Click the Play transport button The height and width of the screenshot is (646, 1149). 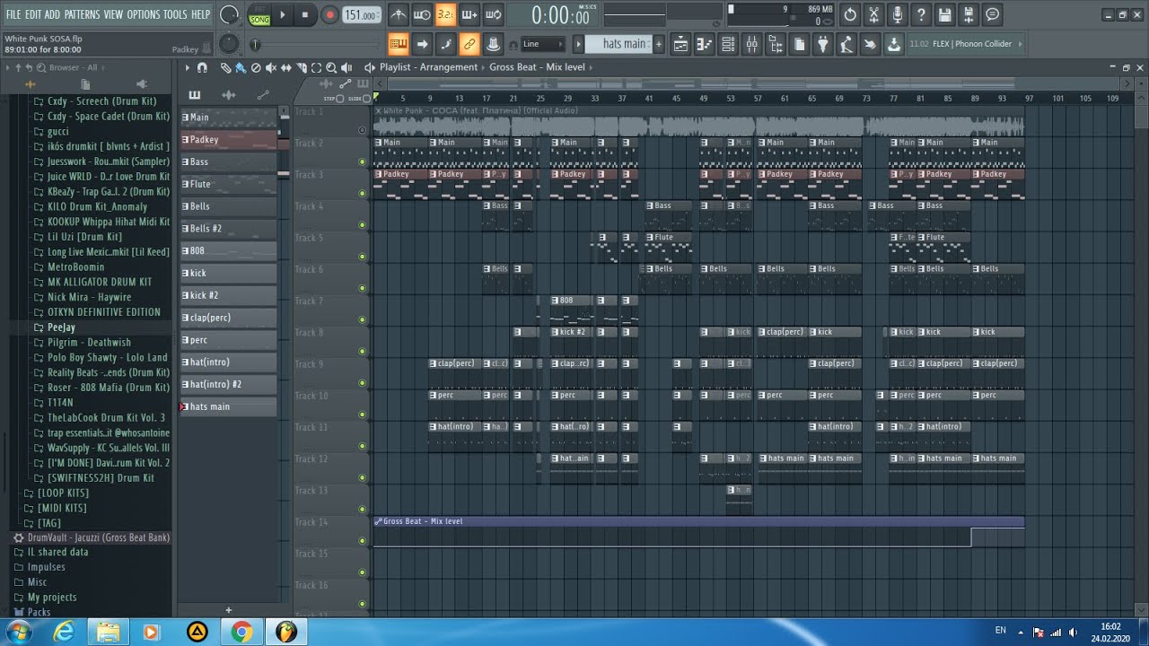coord(283,14)
